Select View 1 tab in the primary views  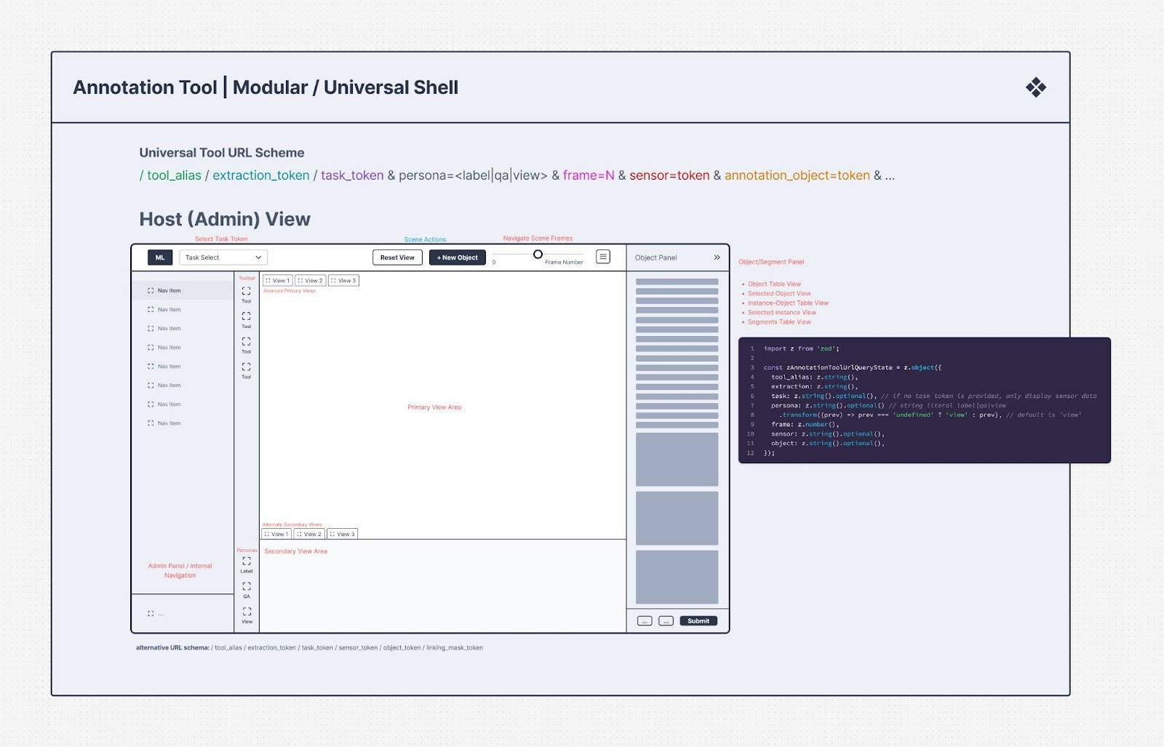coord(277,281)
